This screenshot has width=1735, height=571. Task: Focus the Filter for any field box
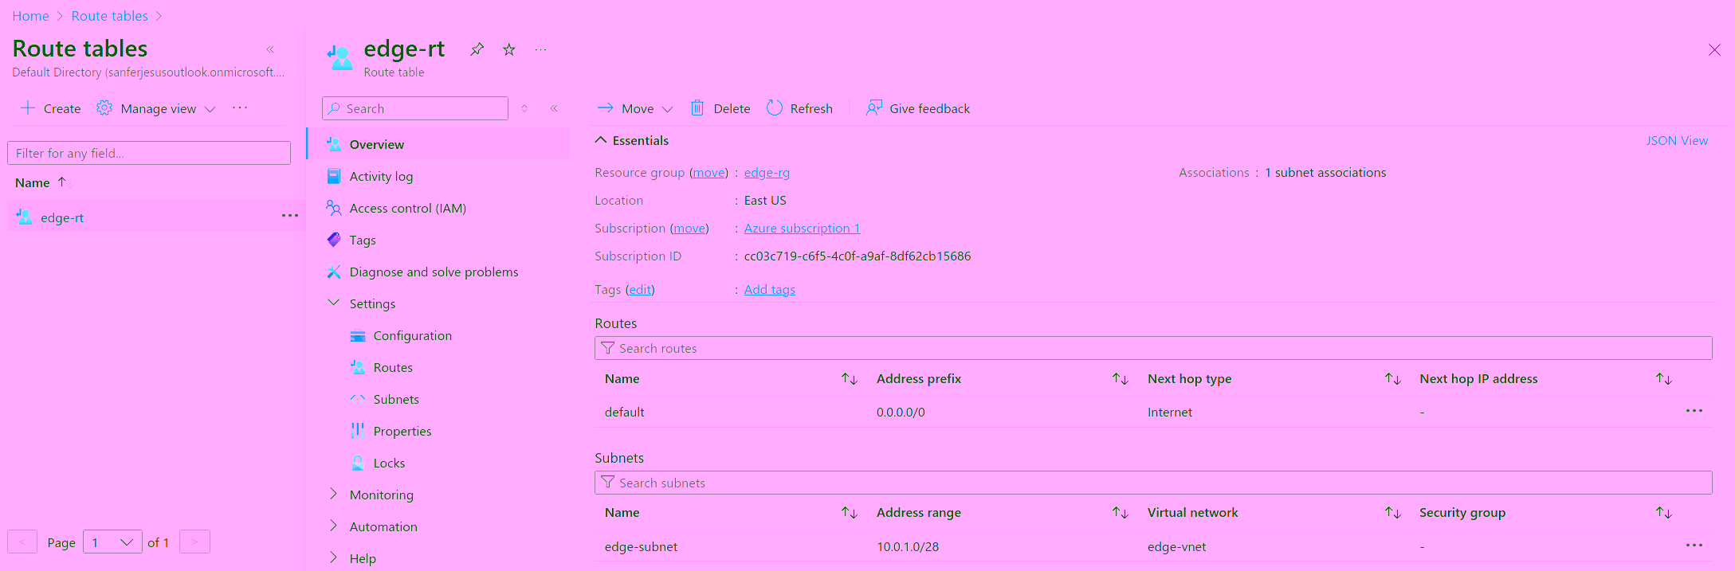pos(149,153)
